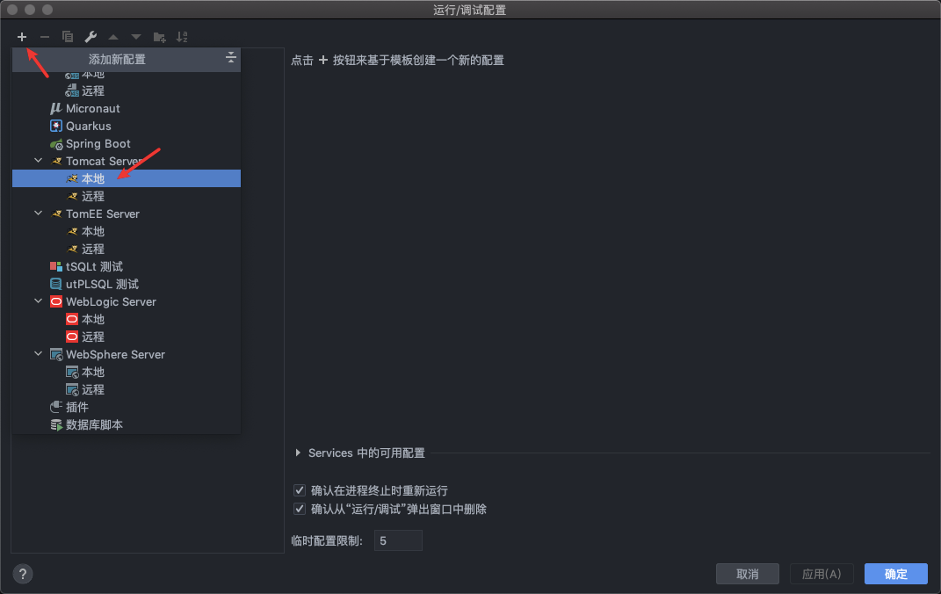Toggle 确认在进程终止时重新运行 checkbox
This screenshot has width=941, height=594.
pos(299,490)
